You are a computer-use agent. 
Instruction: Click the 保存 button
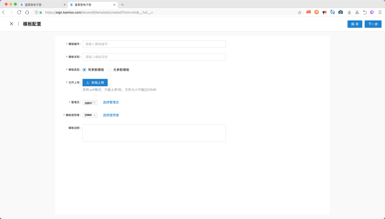coord(355,24)
